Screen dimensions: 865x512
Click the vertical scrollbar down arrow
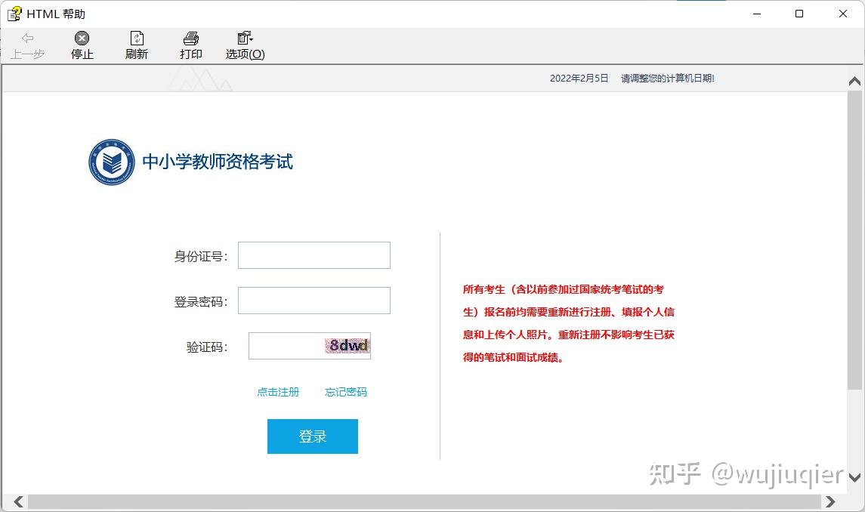pyautogui.click(x=855, y=477)
